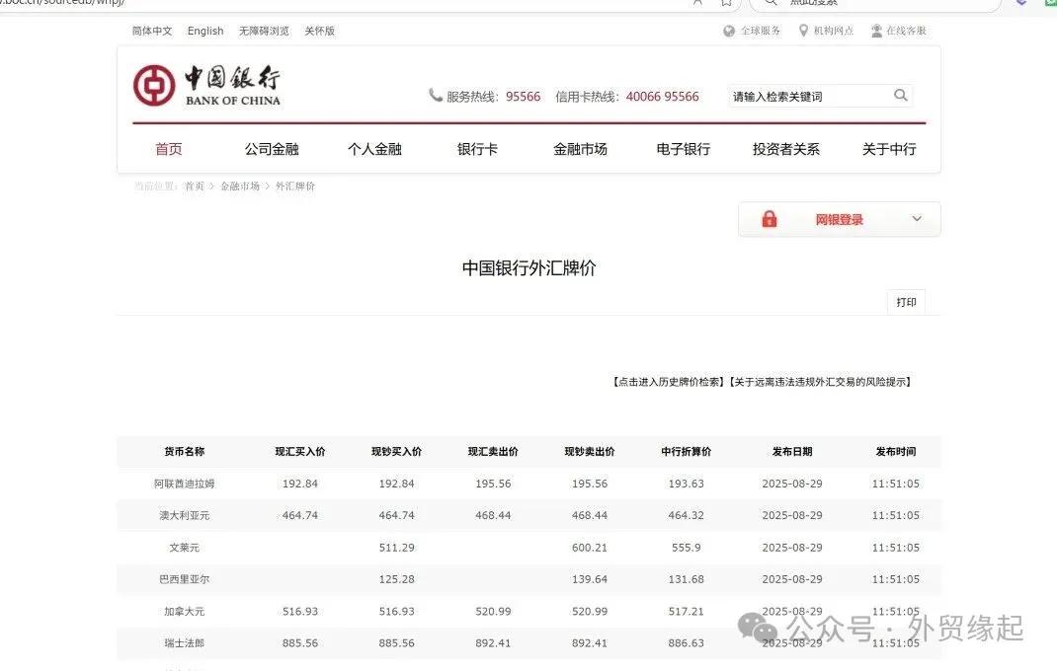
Task: Click the phone icon beside the service hotline
Action: tap(436, 96)
